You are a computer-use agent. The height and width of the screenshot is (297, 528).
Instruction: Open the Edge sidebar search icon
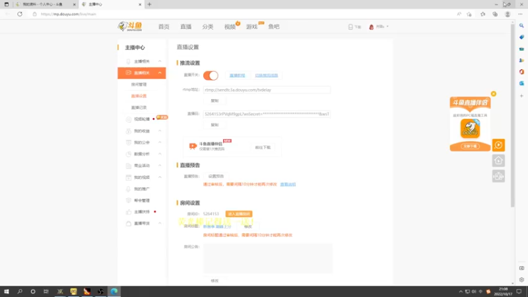click(521, 26)
